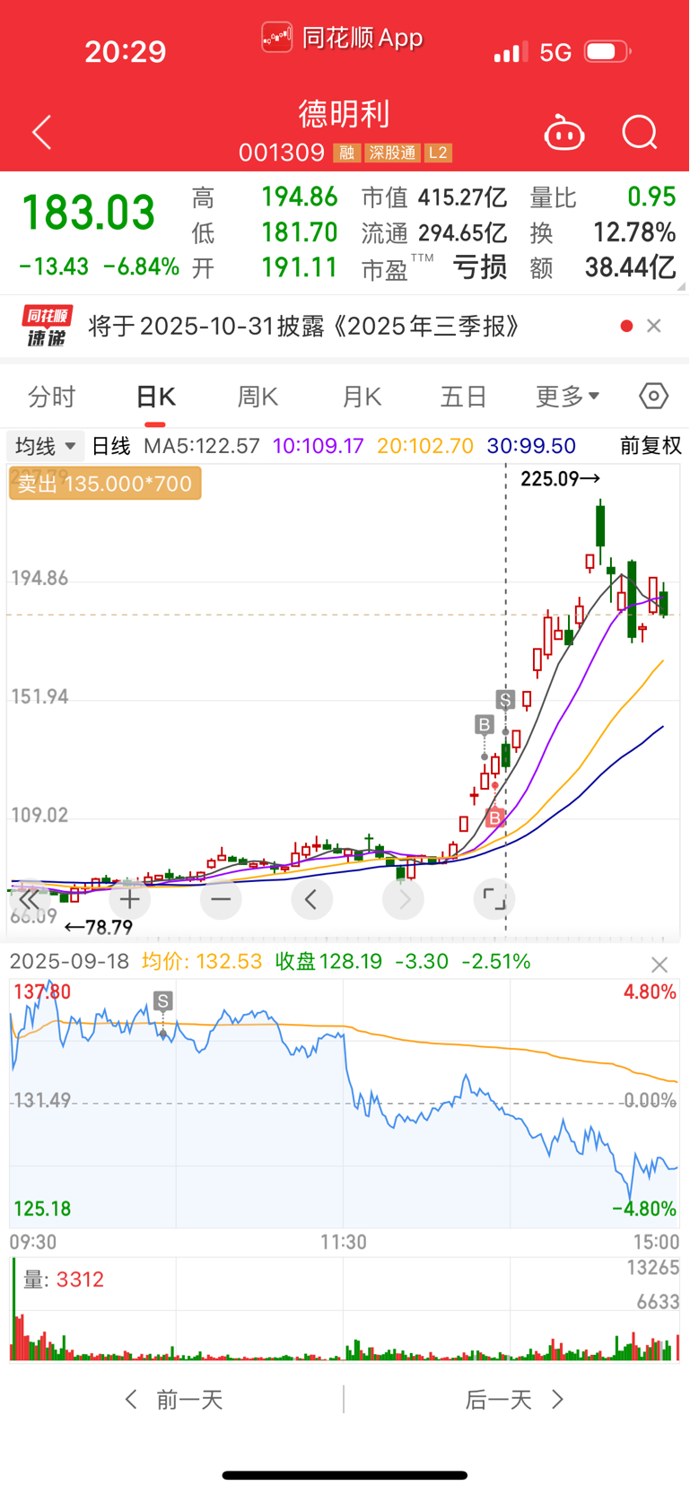Tap the purple 10:109.17 MA value

(319, 446)
